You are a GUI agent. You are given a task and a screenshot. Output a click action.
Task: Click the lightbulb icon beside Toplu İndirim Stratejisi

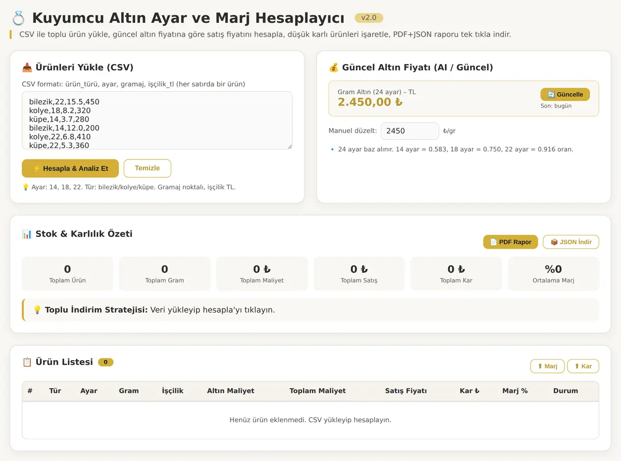[x=37, y=310]
